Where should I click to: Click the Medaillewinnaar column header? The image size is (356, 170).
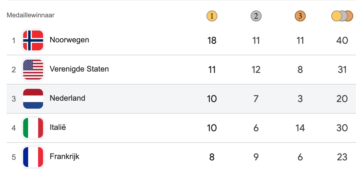pos(31,15)
